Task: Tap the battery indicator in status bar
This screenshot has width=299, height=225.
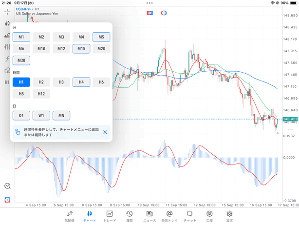Action: (293, 3)
